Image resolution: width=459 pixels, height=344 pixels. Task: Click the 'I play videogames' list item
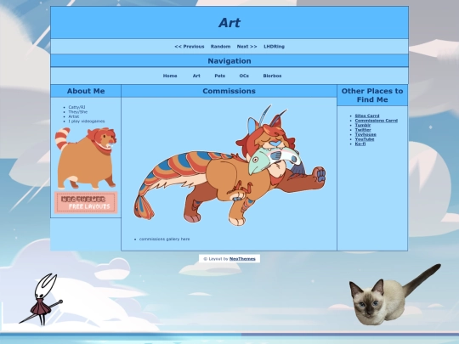click(x=87, y=121)
